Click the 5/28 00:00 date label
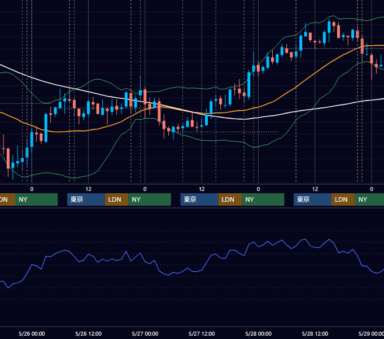The height and width of the screenshot is (339, 384). point(259,333)
